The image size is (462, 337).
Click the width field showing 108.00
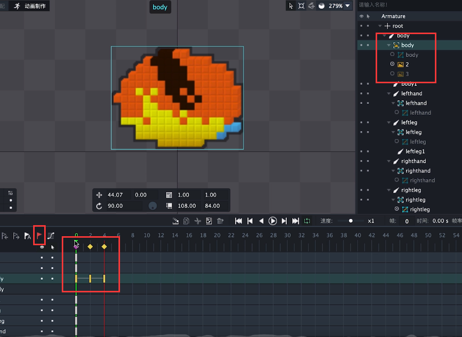[189, 206]
